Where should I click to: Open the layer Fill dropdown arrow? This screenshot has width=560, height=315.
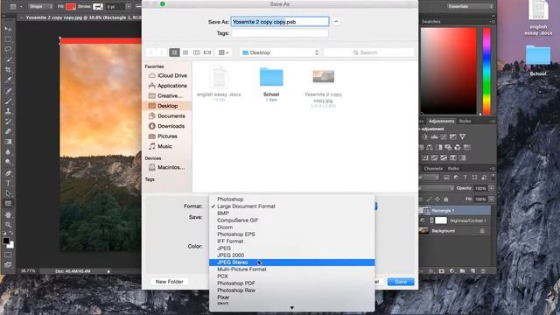(492, 199)
